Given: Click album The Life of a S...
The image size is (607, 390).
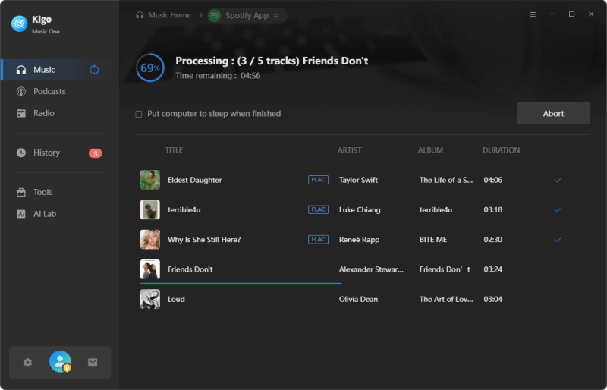Looking at the screenshot, I should 446,180.
